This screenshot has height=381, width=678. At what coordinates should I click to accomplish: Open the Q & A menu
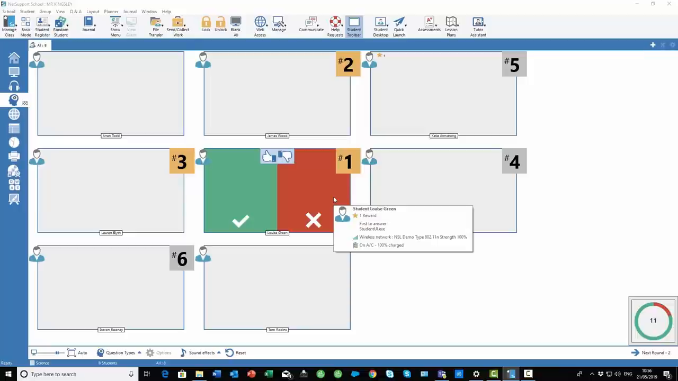point(76,12)
